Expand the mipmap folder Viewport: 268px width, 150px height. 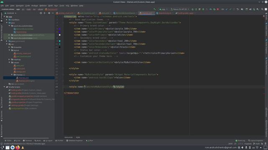coord(9,60)
